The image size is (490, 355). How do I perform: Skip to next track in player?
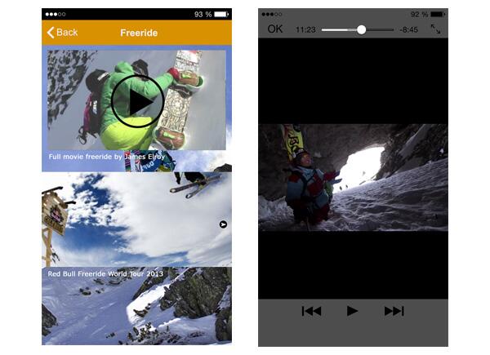[394, 311]
